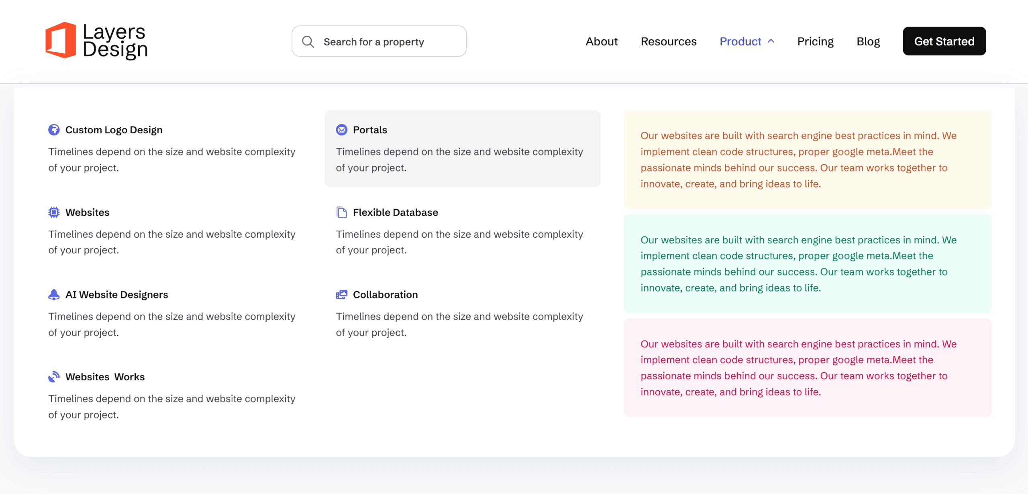This screenshot has width=1028, height=494.
Task: Open the Resources nav item
Action: point(668,41)
